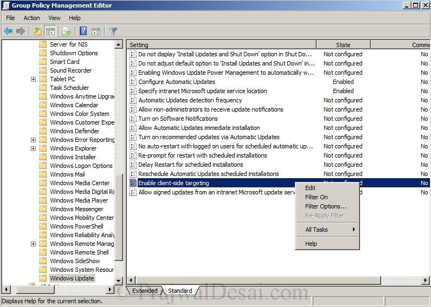Viewport: 431px width, 307px height.
Task: Select 'Allow signed updates from an intranet' row
Action: click(217, 192)
